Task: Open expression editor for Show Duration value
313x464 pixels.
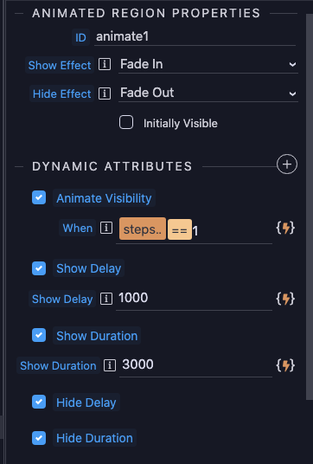Action: coord(285,365)
